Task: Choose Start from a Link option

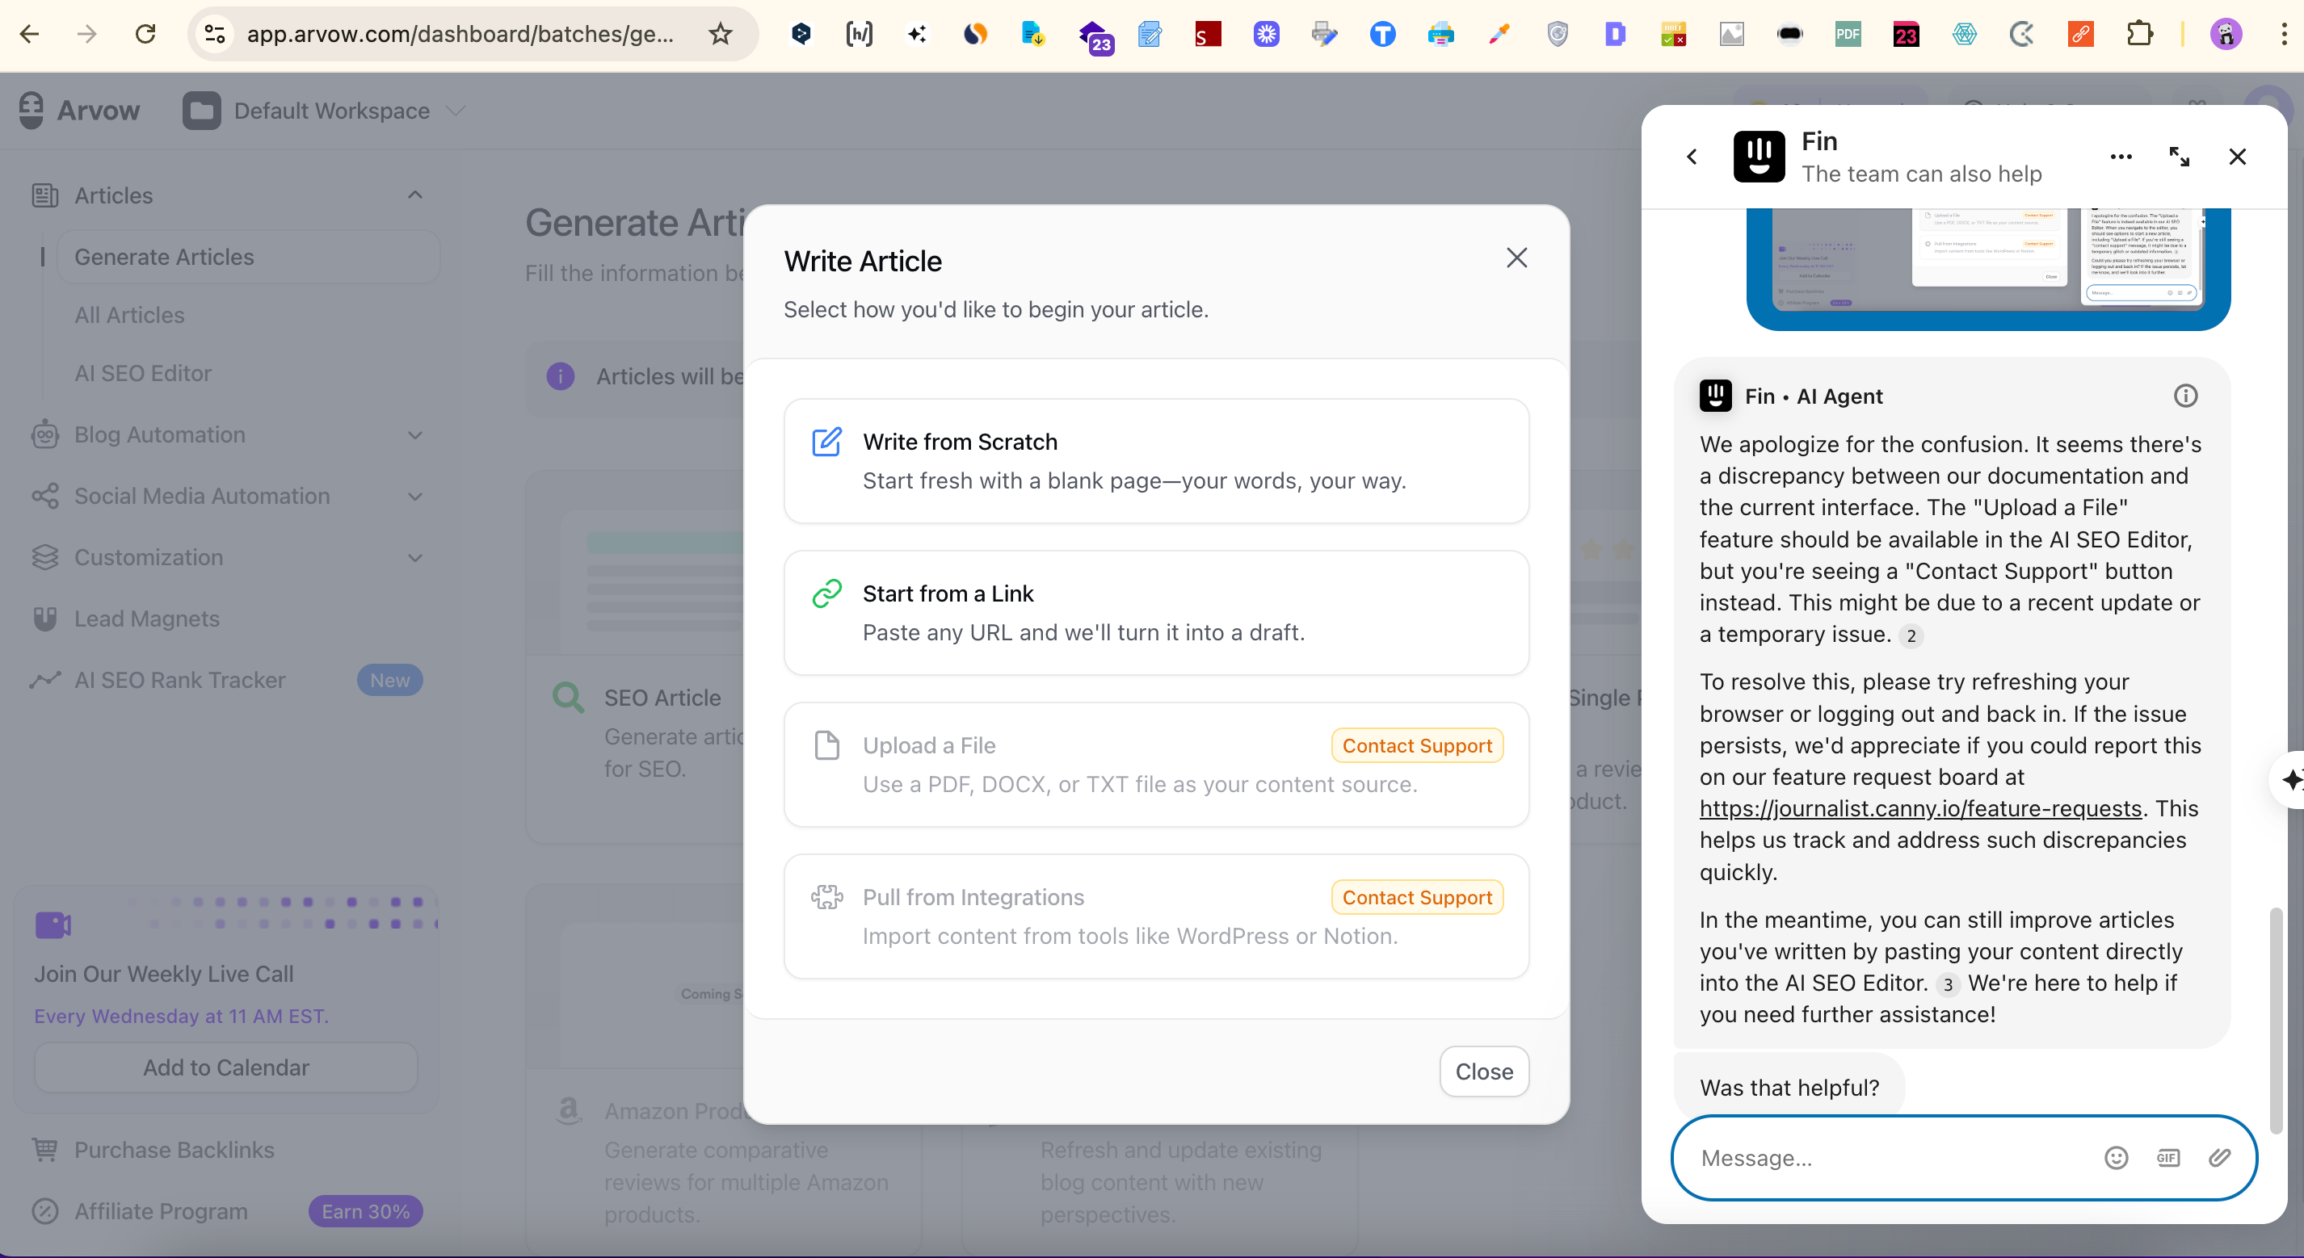Action: point(1155,614)
